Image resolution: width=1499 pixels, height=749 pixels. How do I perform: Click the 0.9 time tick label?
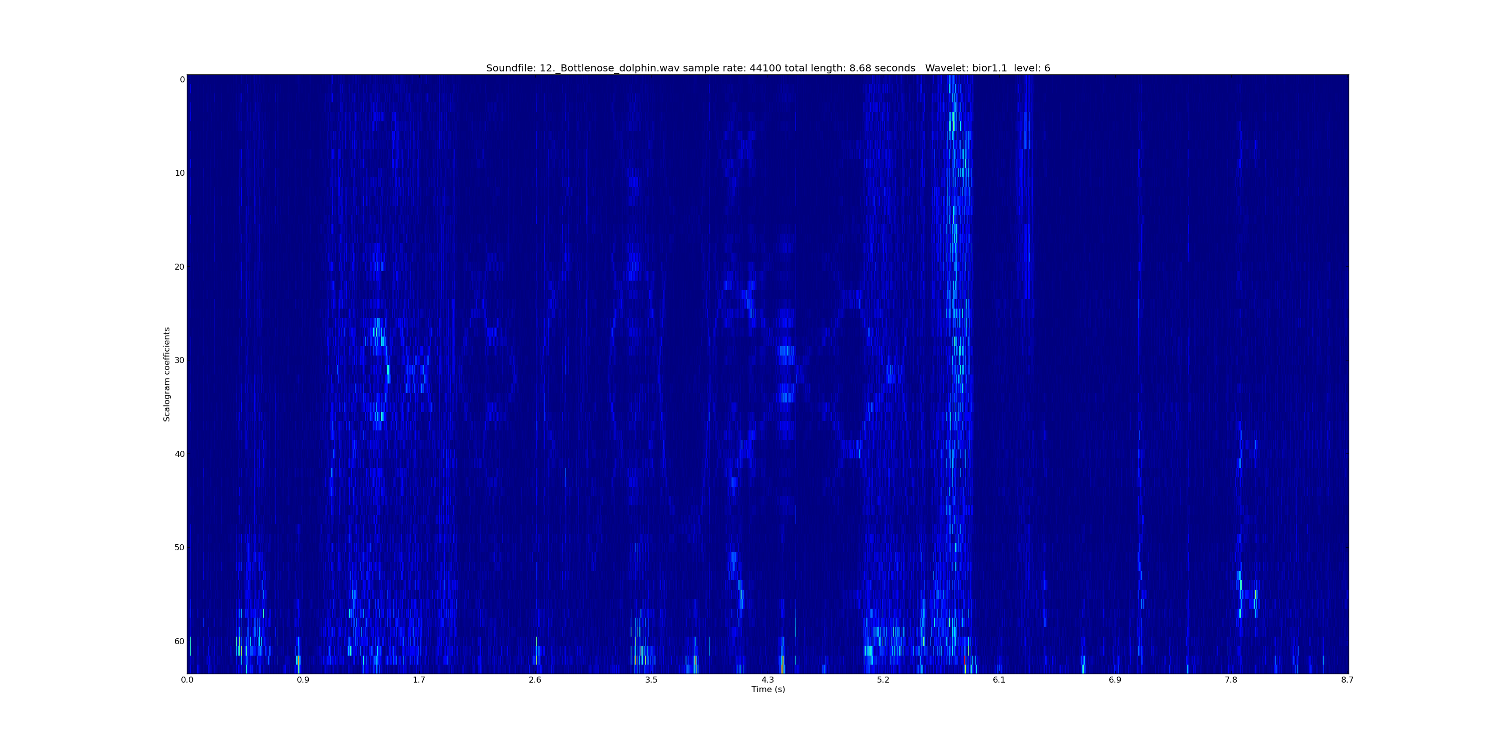[303, 680]
